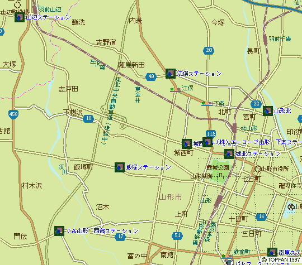Click the 江俣 bus stop symbol
The height and width of the screenshot is (265, 302).
point(176,90)
